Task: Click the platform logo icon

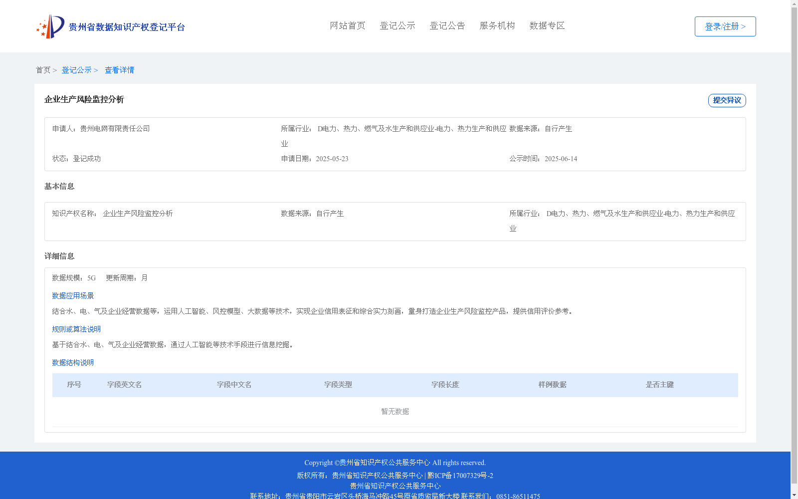Action: coord(50,26)
